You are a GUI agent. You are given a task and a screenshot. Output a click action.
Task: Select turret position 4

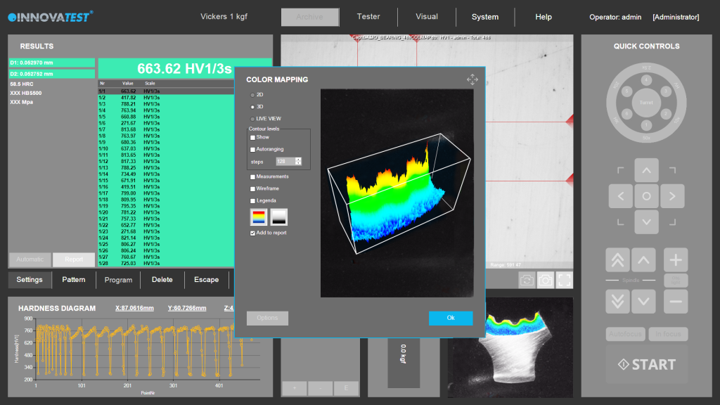[x=646, y=80]
